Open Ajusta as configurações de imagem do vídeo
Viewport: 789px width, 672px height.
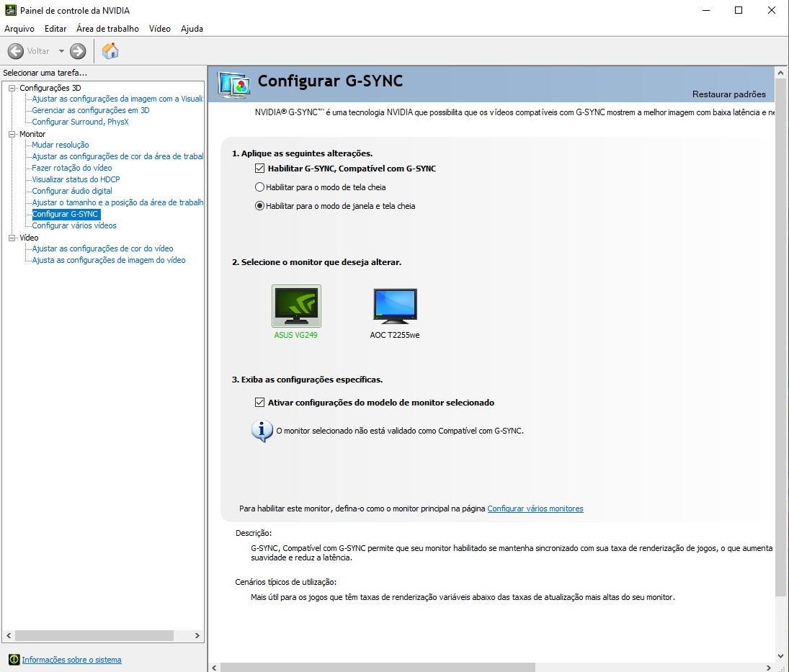(x=109, y=260)
